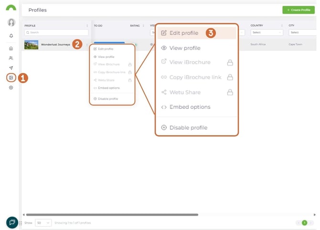Open the Country filter Select dropdown
This screenshot has height=230, width=320.
point(267,32)
